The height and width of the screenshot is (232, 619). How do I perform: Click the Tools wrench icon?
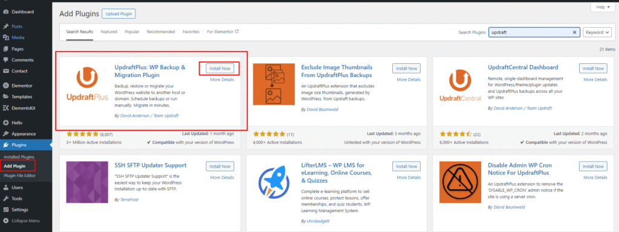pyautogui.click(x=5, y=199)
